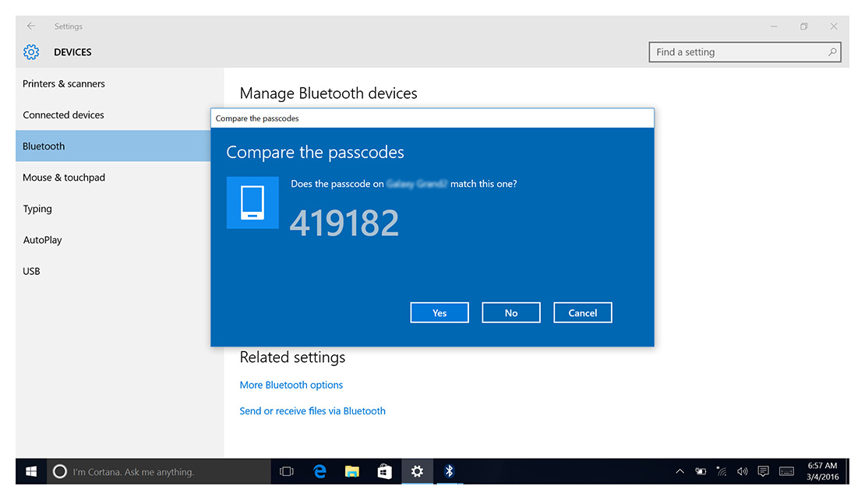The width and height of the screenshot is (865, 500).
Task: Click the volume speaker tray icon
Action: 743,471
